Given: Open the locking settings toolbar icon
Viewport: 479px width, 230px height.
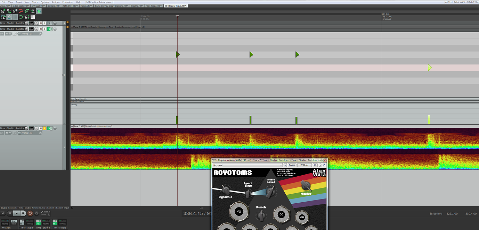Looking at the screenshot, I should pyautogui.click(x=27, y=17).
